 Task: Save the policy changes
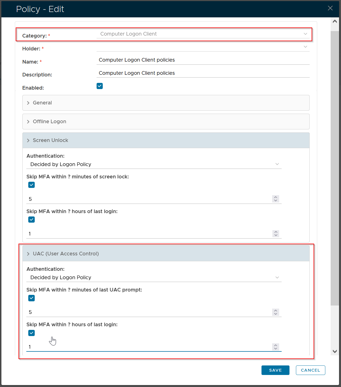pyautogui.click(x=275, y=370)
